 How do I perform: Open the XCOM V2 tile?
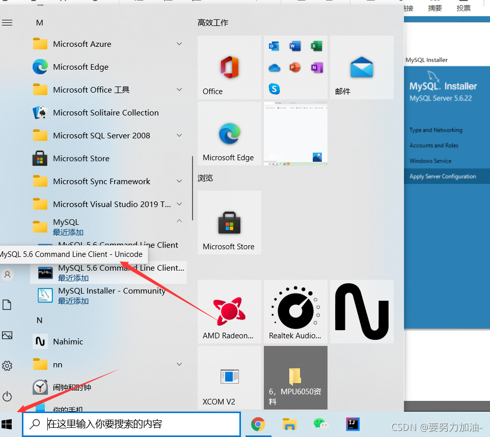tap(229, 377)
